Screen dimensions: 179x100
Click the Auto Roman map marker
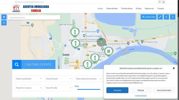[x=32, y=25]
